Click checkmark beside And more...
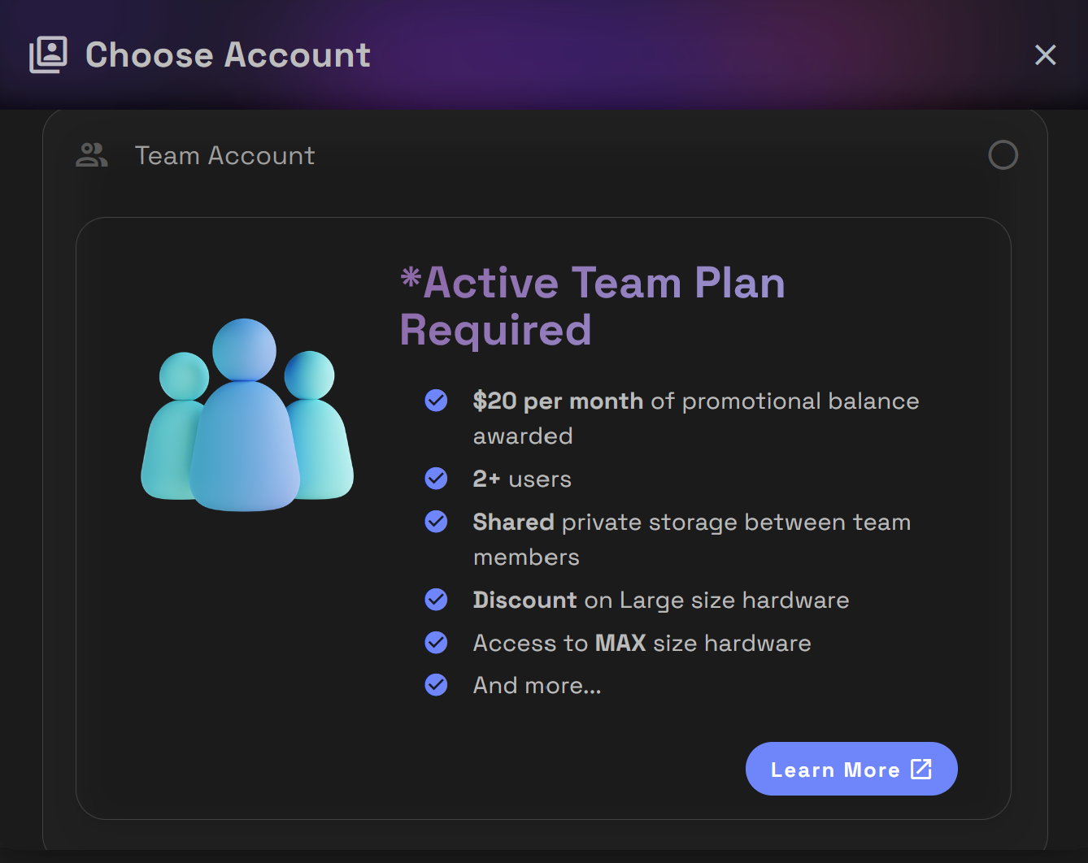Image resolution: width=1088 pixels, height=863 pixels. [436, 685]
